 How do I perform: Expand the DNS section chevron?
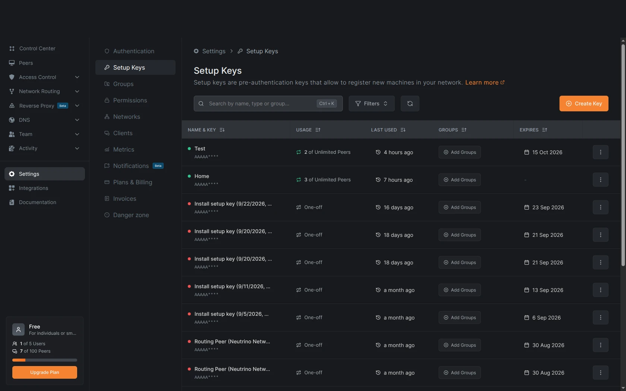coord(77,120)
